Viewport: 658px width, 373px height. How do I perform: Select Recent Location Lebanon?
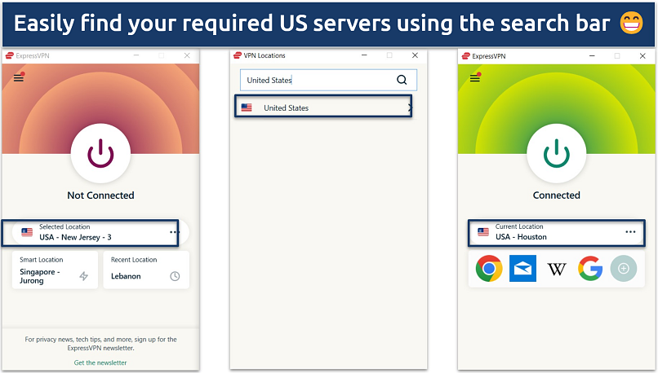[x=145, y=270]
